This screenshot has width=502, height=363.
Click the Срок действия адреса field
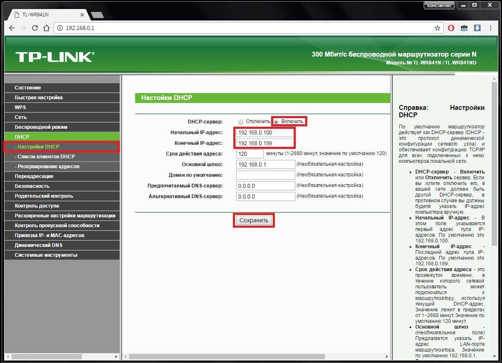(250, 154)
